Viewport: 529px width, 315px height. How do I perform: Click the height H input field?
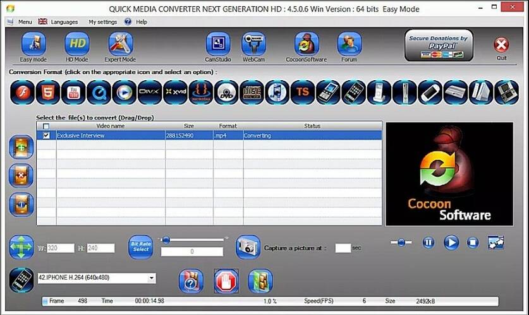click(x=100, y=248)
